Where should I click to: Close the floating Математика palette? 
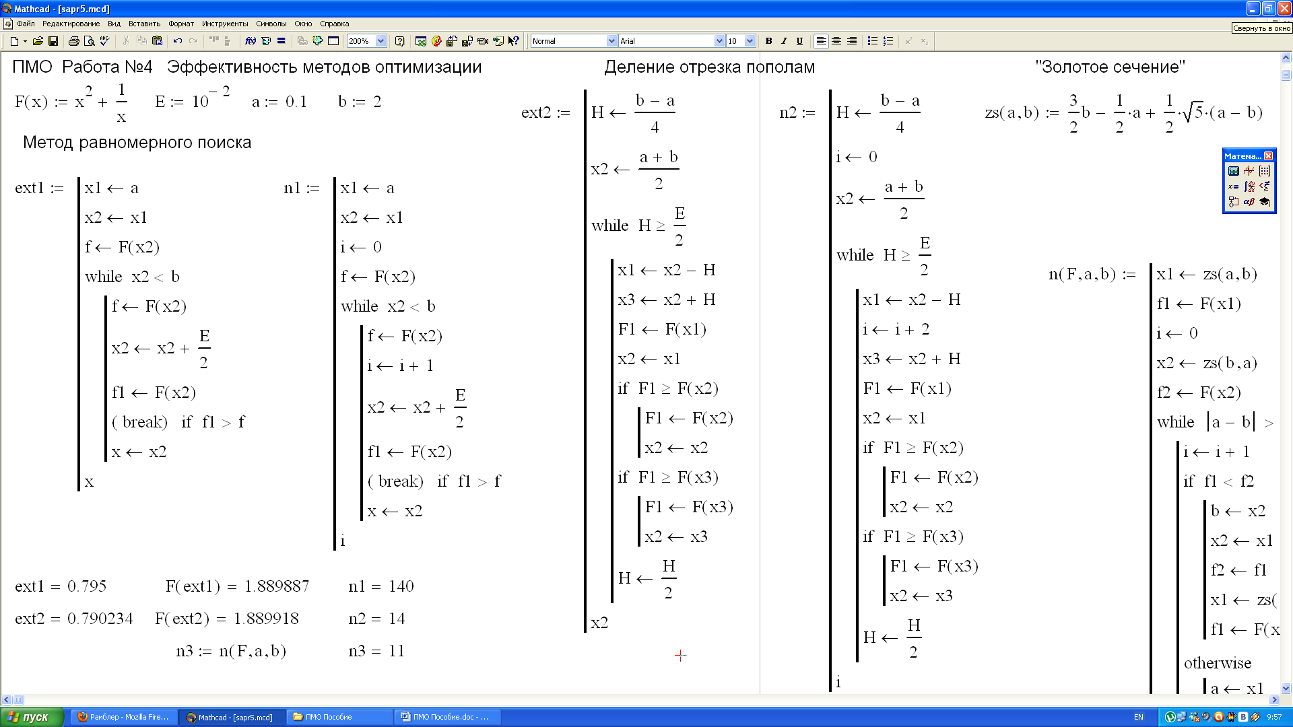[x=1269, y=155]
